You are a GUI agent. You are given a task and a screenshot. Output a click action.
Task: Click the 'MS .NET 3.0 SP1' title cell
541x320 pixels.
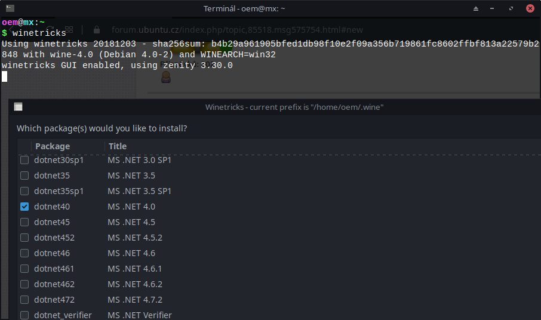pyautogui.click(x=139, y=160)
